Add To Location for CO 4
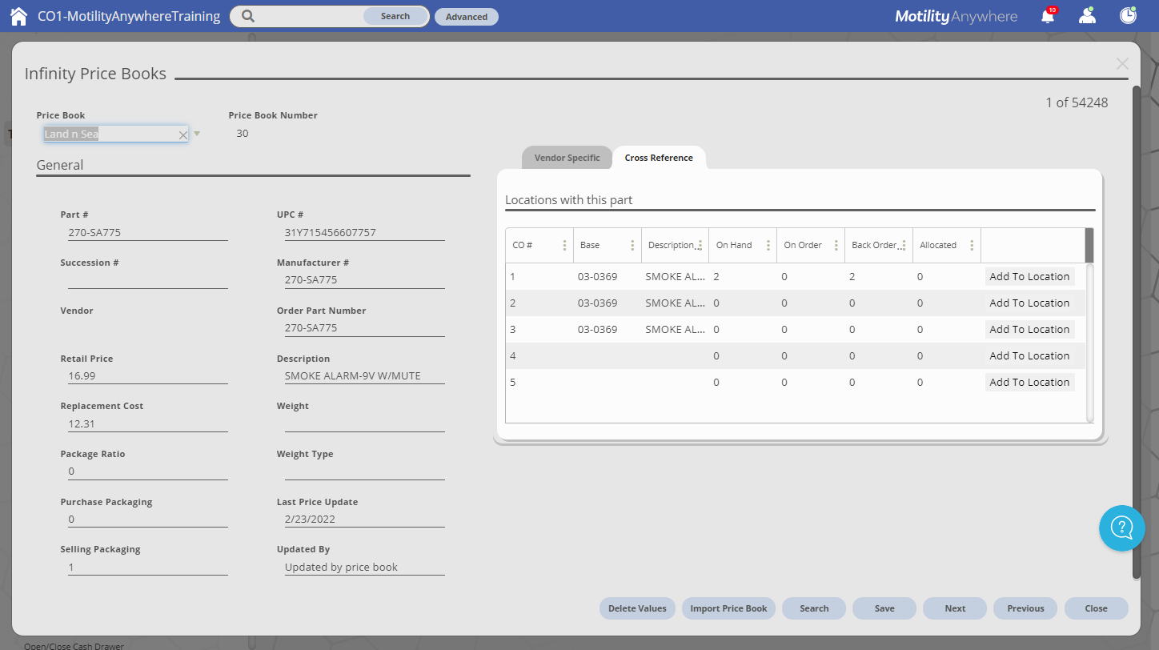 coord(1029,355)
